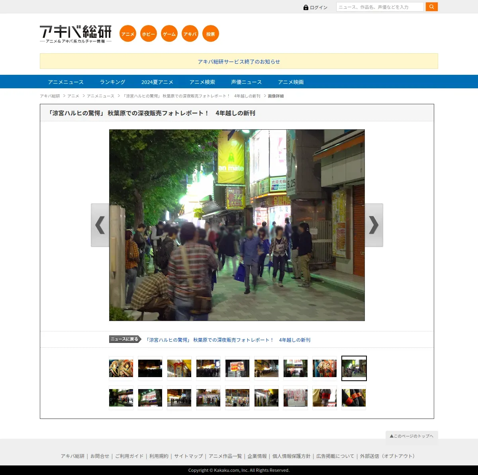This screenshot has width=478, height=475.
Task: Go to アニメ breadcrumb link
Action: pyautogui.click(x=73, y=96)
